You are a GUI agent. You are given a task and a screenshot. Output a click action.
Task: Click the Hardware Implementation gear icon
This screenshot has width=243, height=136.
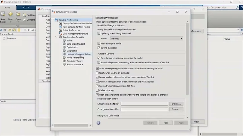pos(64,54)
